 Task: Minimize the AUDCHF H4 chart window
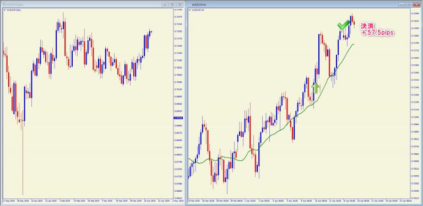coord(402,4)
